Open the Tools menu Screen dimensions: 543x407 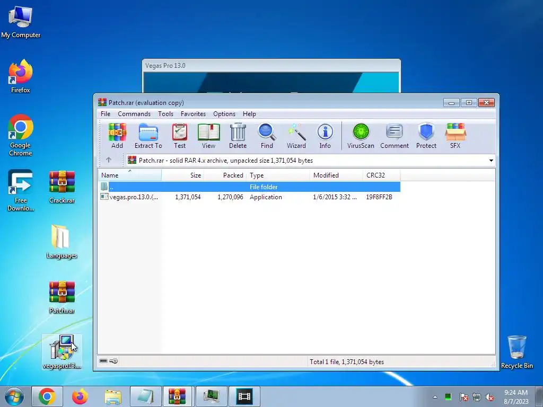coord(165,114)
